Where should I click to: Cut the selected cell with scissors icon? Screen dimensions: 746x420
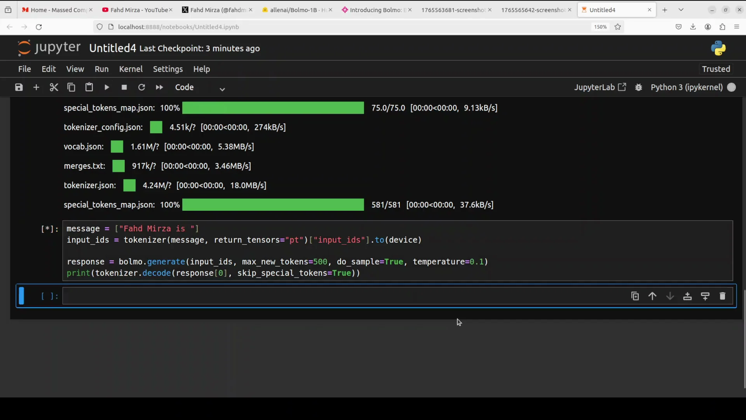54,87
